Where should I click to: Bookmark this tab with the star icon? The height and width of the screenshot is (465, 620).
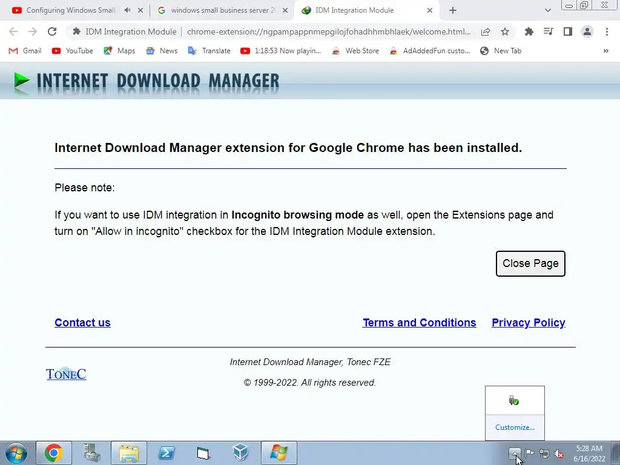point(505,31)
